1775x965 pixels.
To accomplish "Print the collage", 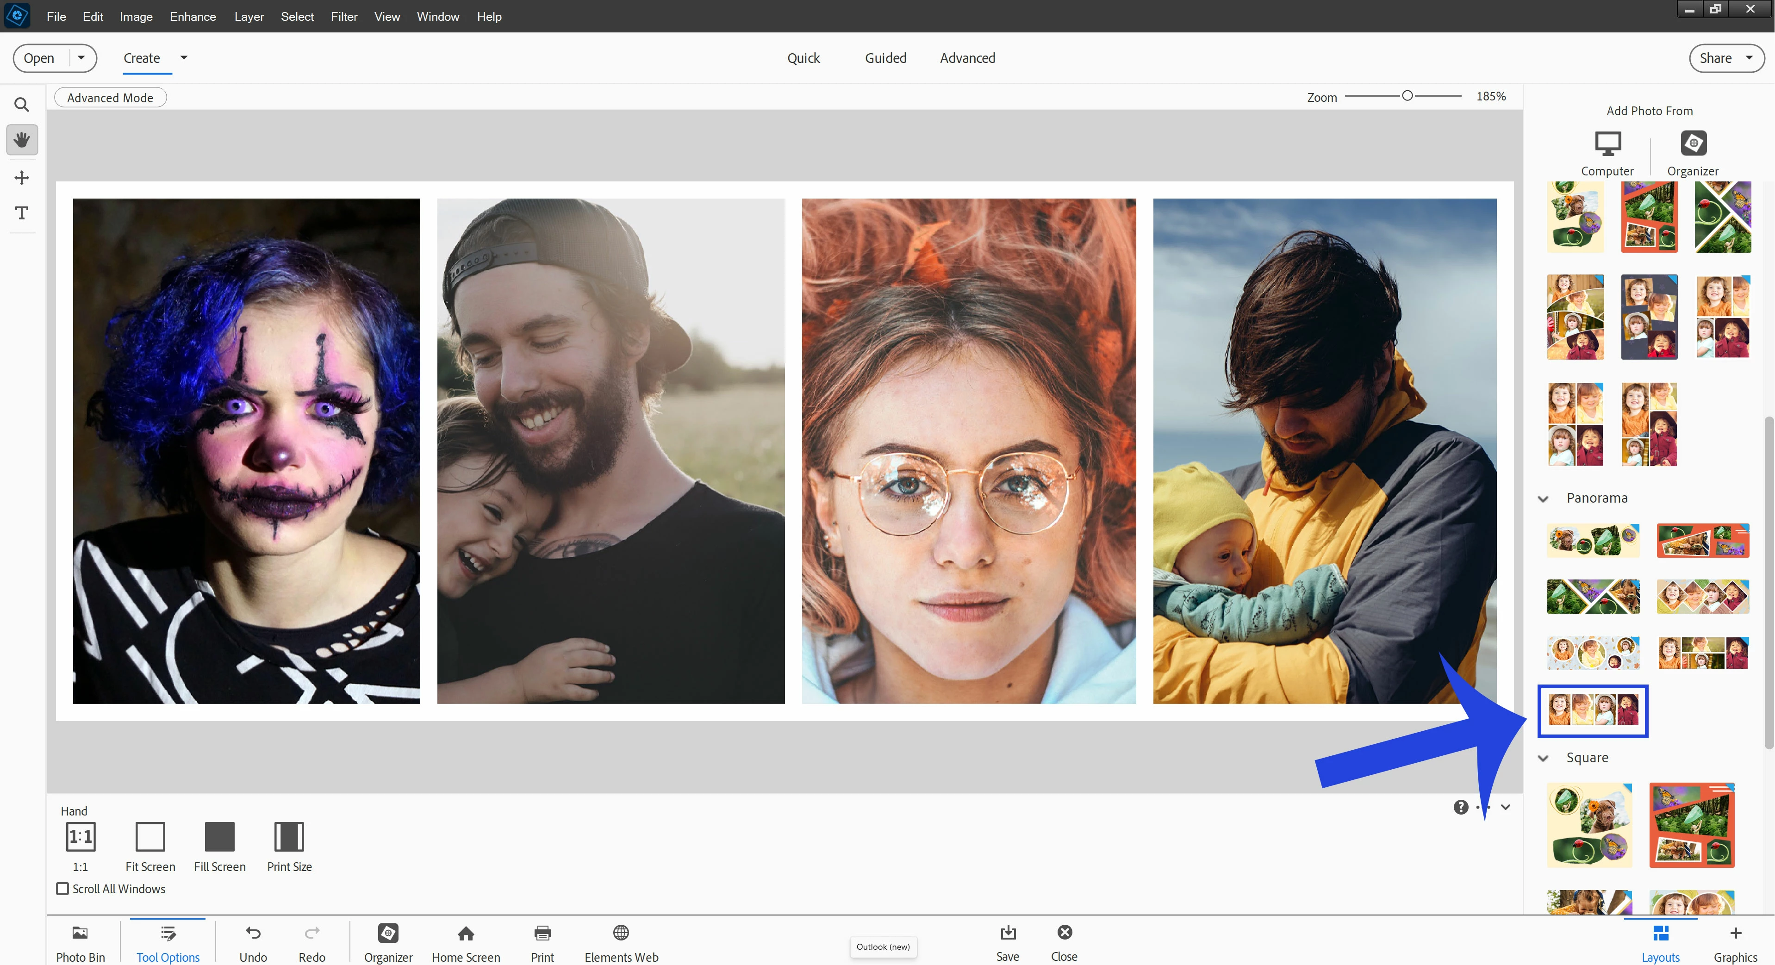I will coord(542,943).
